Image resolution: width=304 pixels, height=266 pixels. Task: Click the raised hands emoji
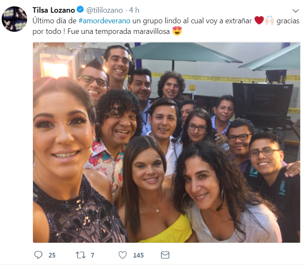coord(270,20)
